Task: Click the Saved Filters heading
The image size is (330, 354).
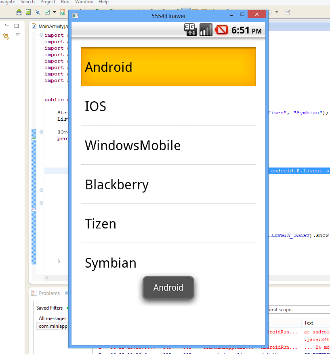Action: [49, 308]
